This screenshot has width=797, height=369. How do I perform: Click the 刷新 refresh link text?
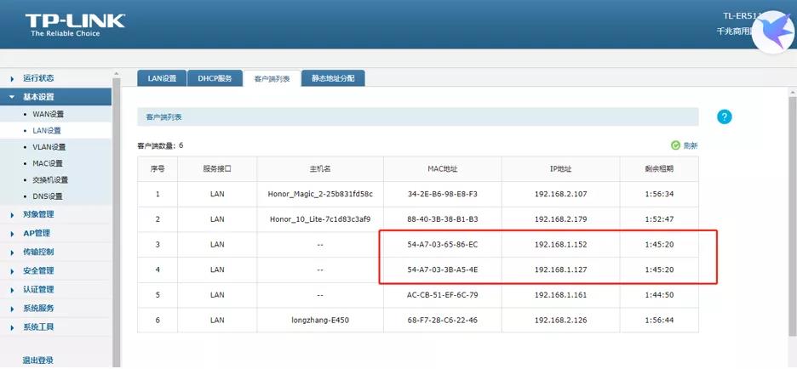pyautogui.click(x=691, y=145)
